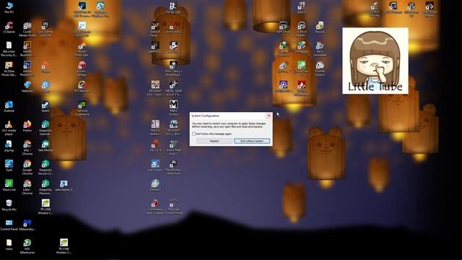Viewport: 462px width, 260px height.
Task: Select the Kaspersky Internet Security icon
Action: tap(45, 128)
